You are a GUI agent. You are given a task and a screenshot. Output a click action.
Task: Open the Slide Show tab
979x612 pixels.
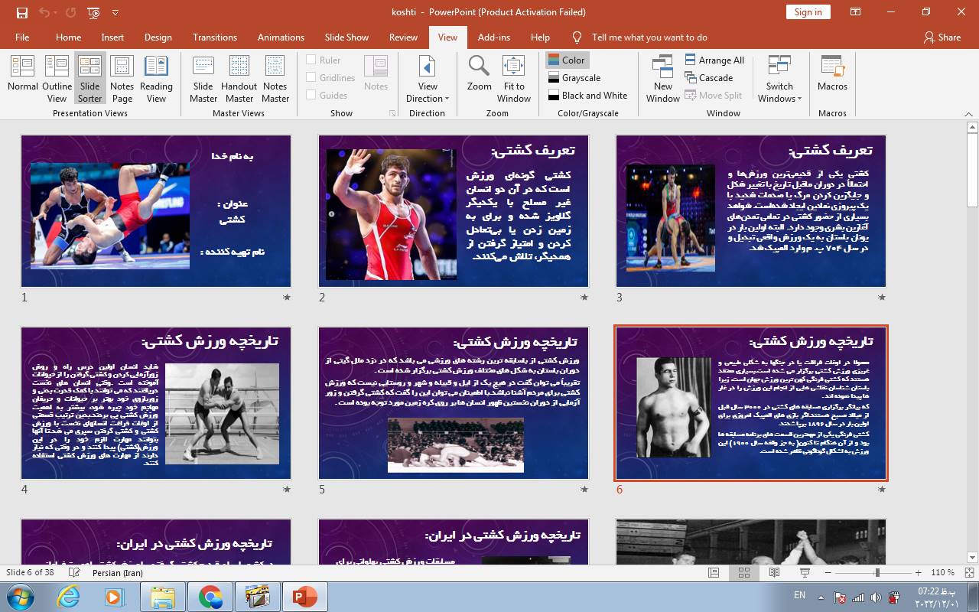[x=346, y=37]
